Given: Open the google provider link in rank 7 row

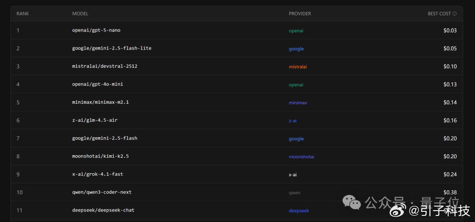Looking at the screenshot, I should pyautogui.click(x=296, y=139).
